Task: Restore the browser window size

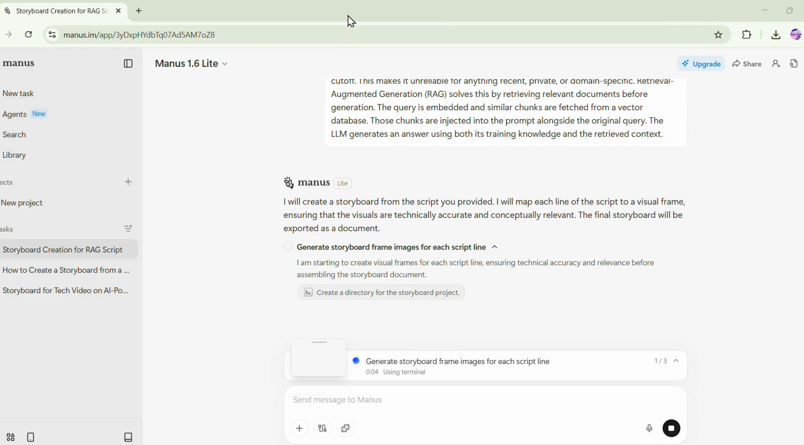Action: coord(790,10)
